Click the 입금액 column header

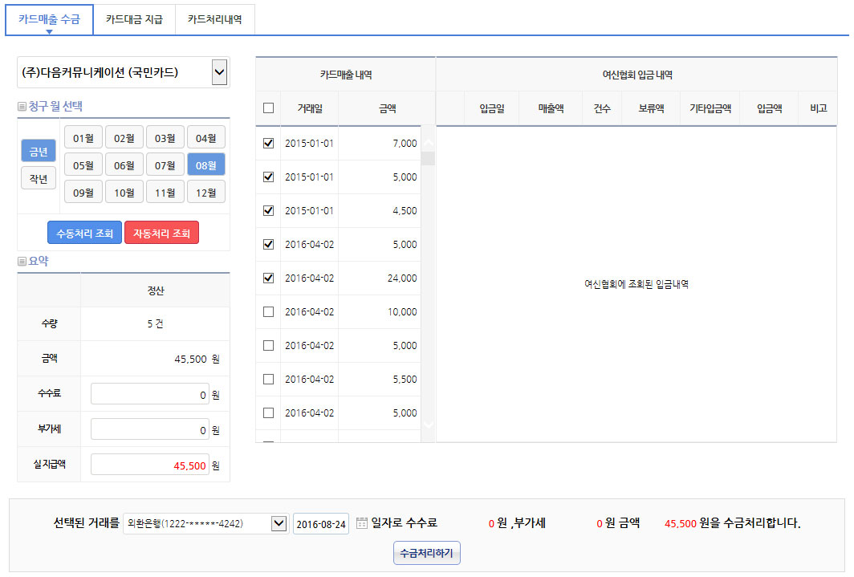[769, 108]
